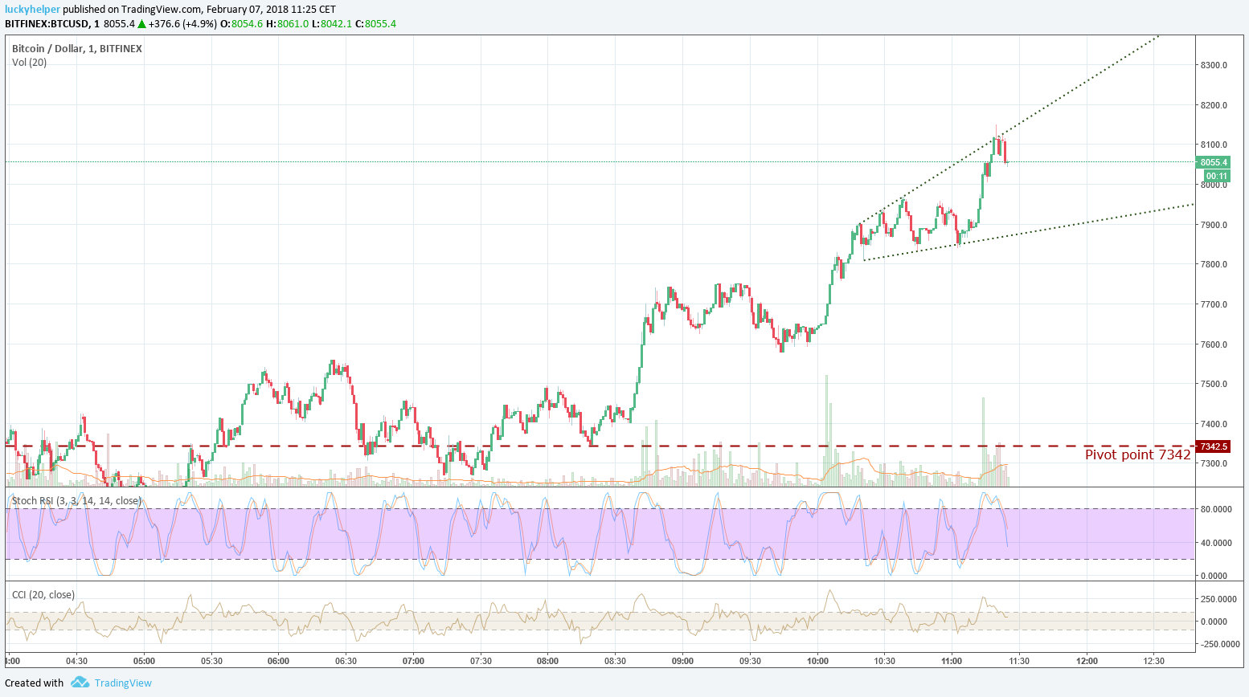Click the 08:30 time axis label
1249x697 pixels.
(615, 661)
